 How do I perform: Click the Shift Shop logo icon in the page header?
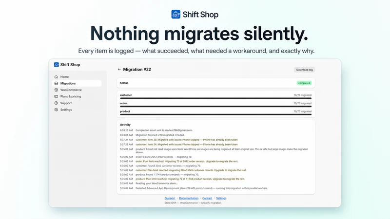click(175, 14)
